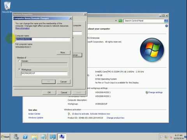Click the Change settings shield link
The width and height of the screenshot is (187, 140).
[154, 93]
